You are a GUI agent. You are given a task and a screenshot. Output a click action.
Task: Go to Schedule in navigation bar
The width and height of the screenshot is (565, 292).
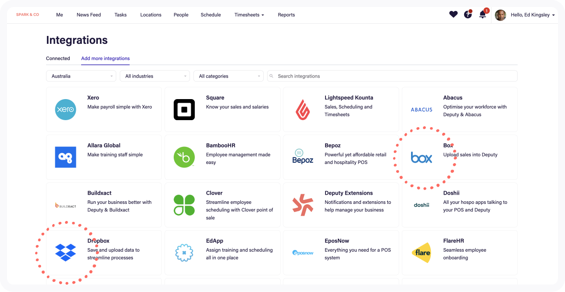211,14
